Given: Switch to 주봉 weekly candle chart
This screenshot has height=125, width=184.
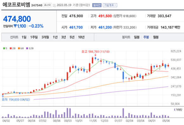Looking at the screenshot, I should point(146,37).
